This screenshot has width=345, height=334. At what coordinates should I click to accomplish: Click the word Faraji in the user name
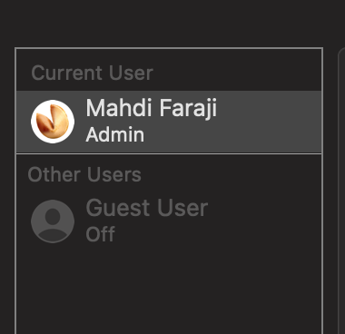click(188, 109)
